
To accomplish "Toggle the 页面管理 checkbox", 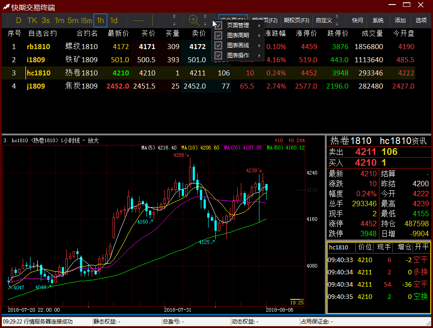I will click(218, 25).
